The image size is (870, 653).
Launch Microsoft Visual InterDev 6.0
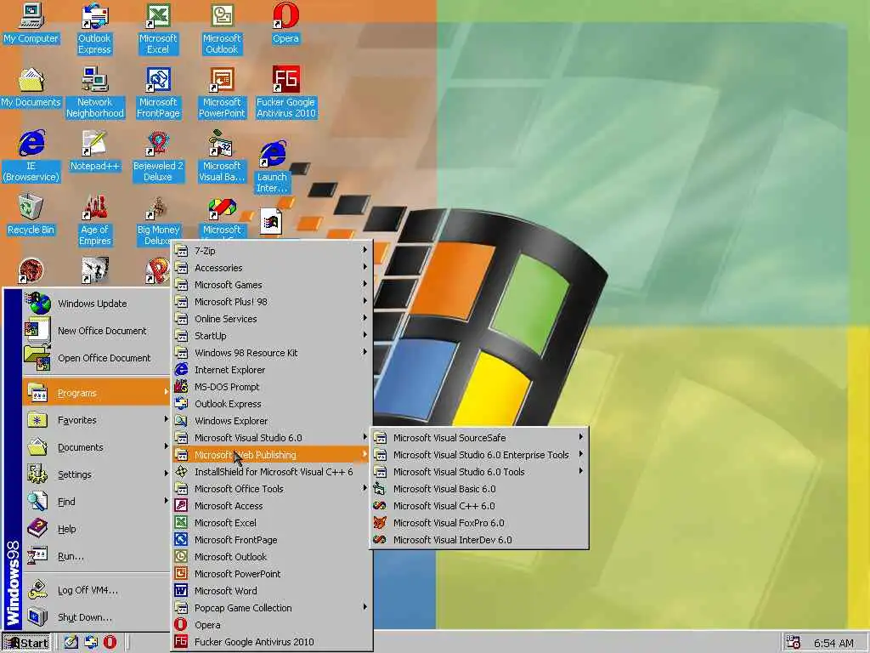click(479, 540)
